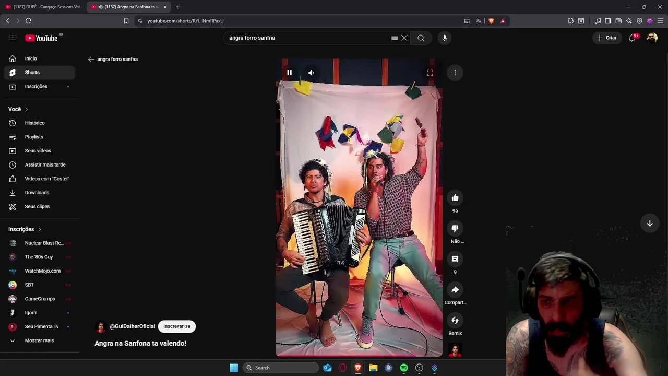Image resolution: width=668 pixels, height=376 pixels.
Task: Pause the Shorts video
Action: (289, 73)
